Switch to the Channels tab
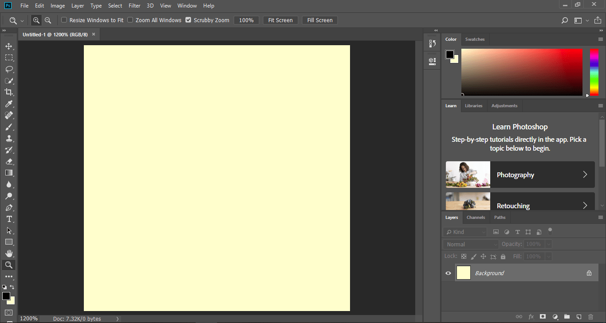Image resolution: width=606 pixels, height=323 pixels. point(476,217)
